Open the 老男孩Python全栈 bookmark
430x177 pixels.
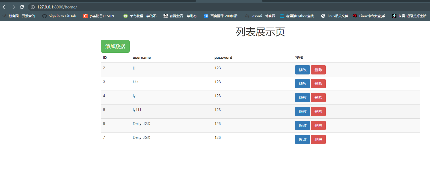coord(298,16)
